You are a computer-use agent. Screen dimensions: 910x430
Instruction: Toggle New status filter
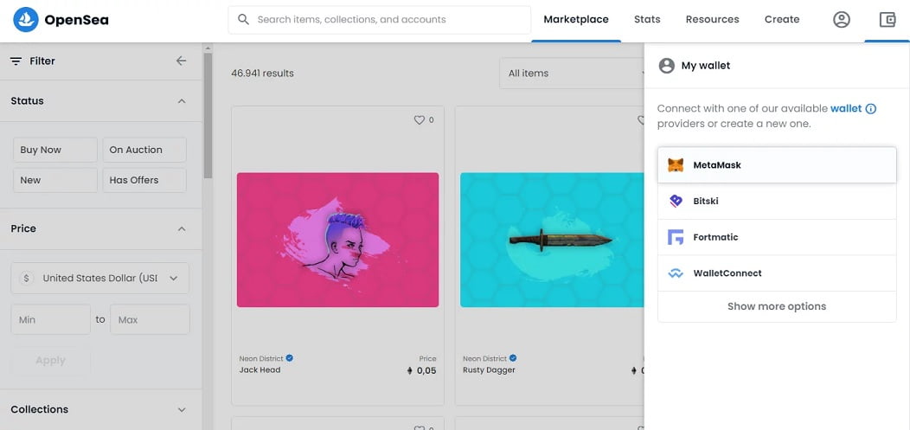pos(55,180)
